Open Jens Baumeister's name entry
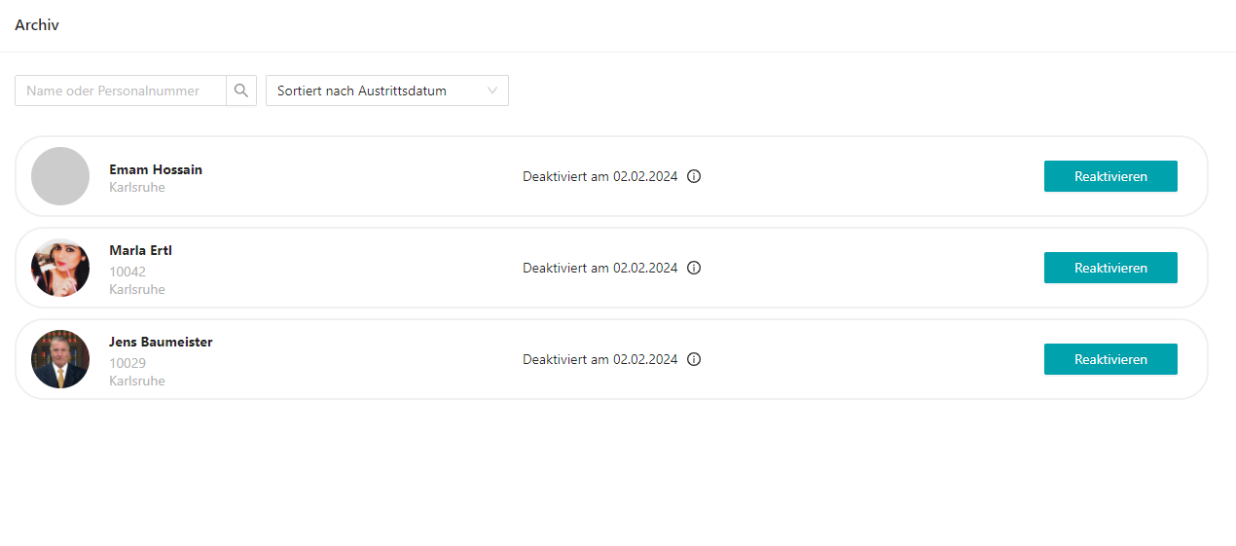This screenshot has width=1236, height=546. coord(161,342)
